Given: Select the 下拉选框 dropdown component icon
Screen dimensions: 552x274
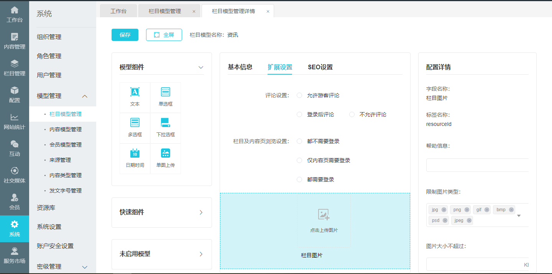Looking at the screenshot, I should [x=165, y=123].
